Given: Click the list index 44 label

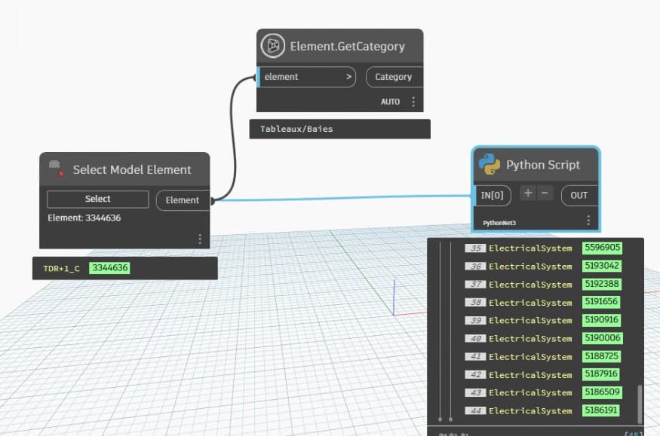Looking at the screenshot, I should click(475, 411).
